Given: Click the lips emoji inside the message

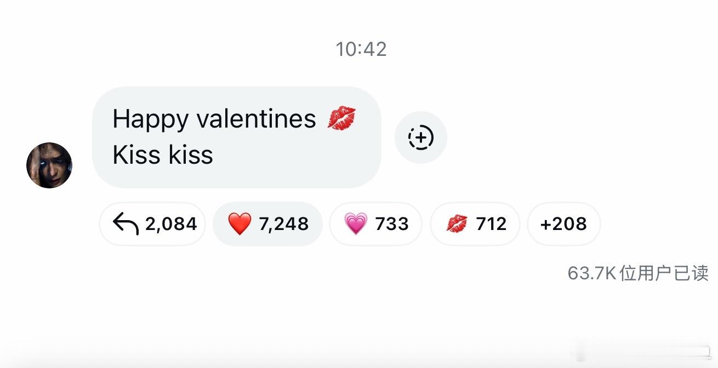Looking at the screenshot, I should pos(341,118).
